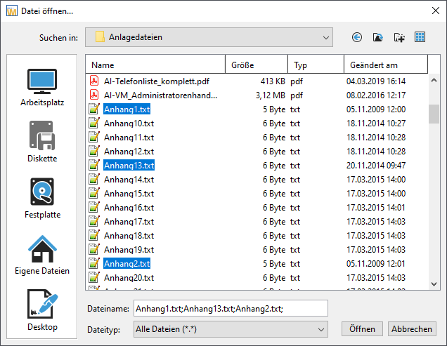Close the Datei öffnen dialog
The width and height of the screenshot is (447, 346).
point(435,11)
